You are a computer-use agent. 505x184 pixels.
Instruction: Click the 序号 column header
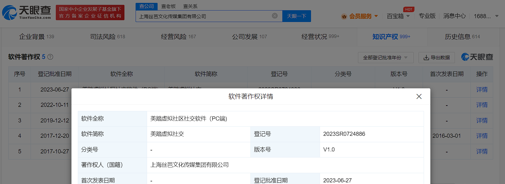point(19,74)
